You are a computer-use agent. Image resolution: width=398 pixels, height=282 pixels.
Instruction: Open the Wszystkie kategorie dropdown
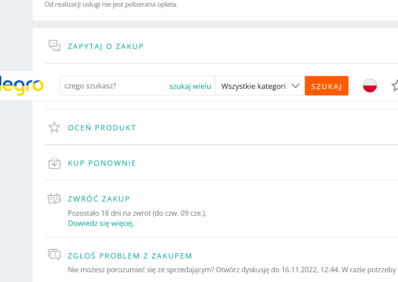(x=254, y=86)
